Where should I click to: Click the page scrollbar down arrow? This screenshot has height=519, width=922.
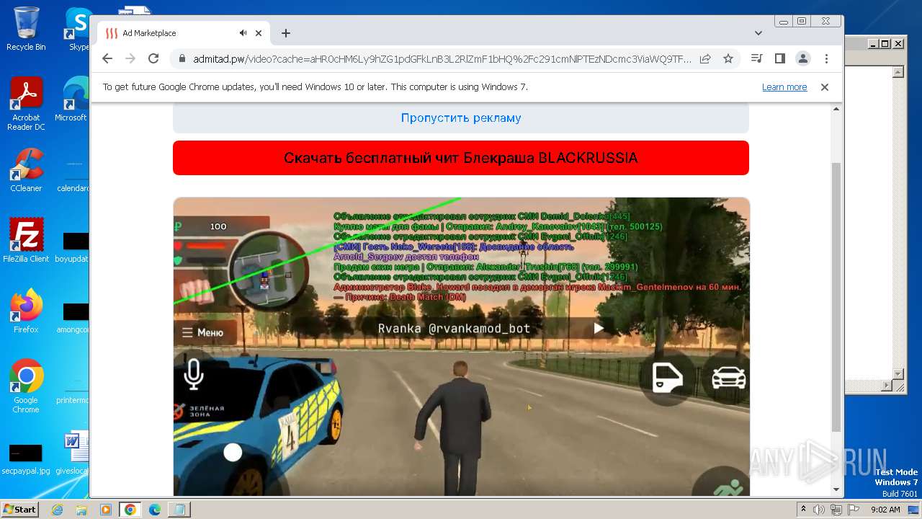836,489
